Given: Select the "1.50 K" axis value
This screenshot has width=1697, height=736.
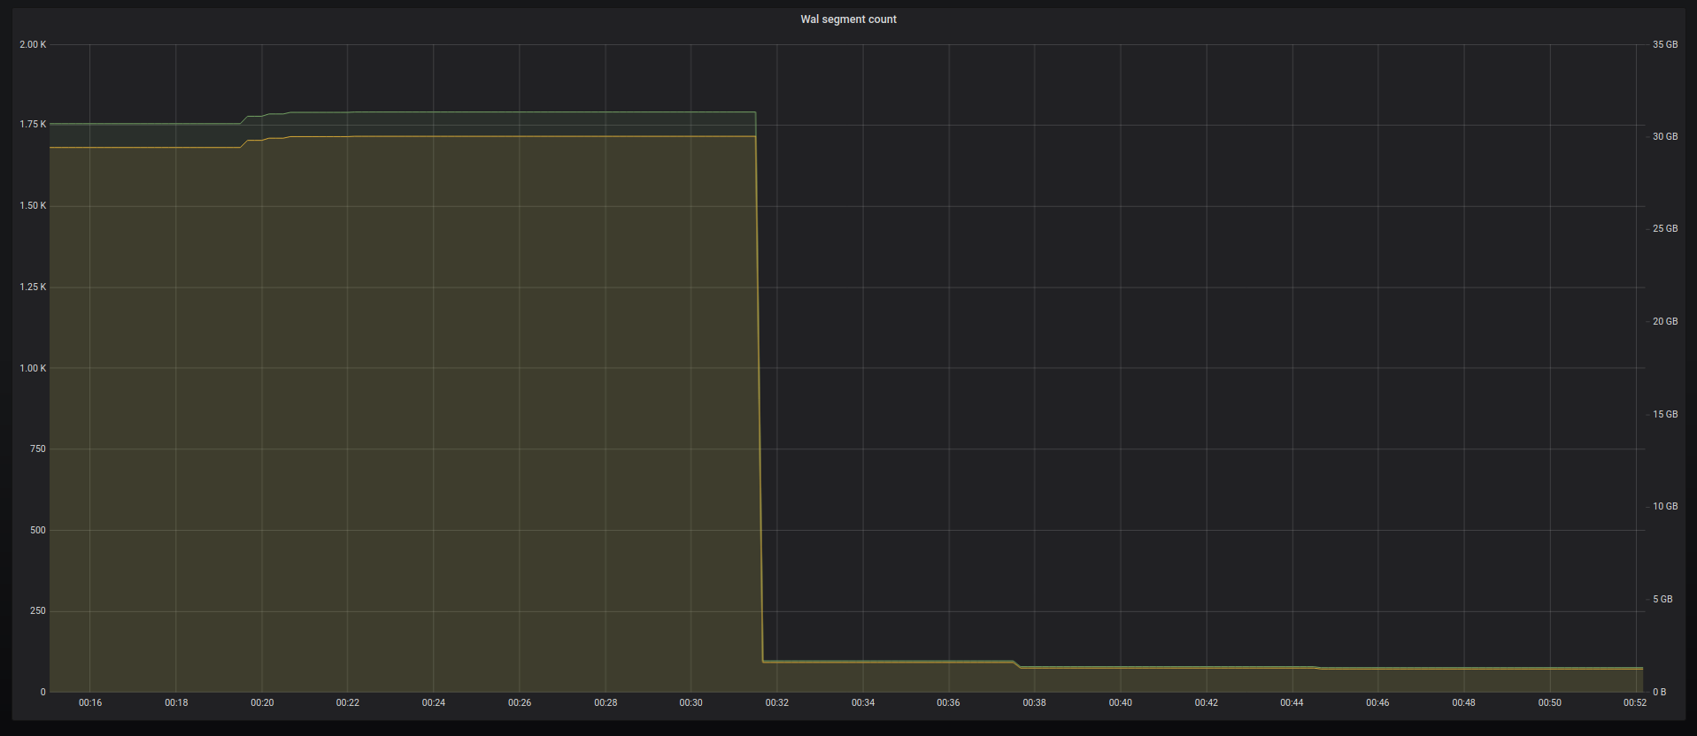Looking at the screenshot, I should [33, 206].
